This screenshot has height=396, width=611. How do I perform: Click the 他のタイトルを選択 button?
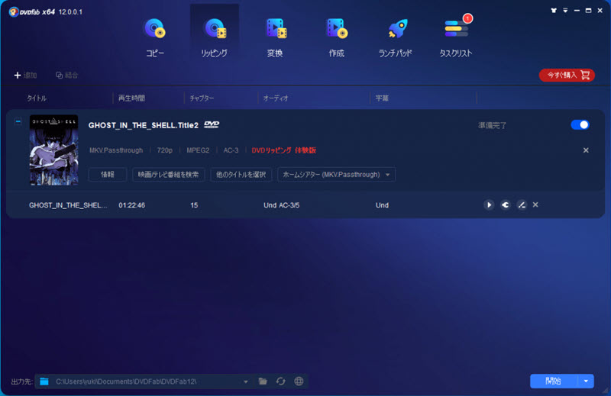pyautogui.click(x=241, y=175)
